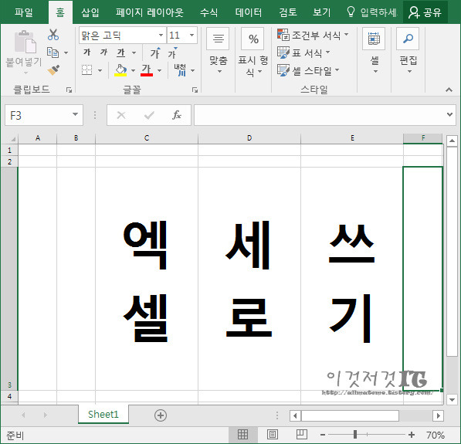Open 셀 스타일 cell styles menu
461x444 pixels.
pos(309,70)
